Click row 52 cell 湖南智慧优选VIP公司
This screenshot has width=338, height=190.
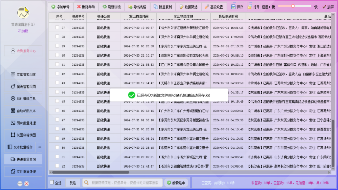coord(183,166)
